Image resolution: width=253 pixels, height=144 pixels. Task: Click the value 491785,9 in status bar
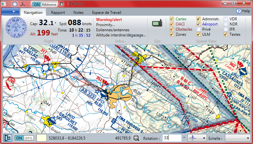[123, 138]
